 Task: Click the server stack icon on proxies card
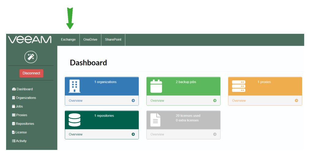239,86
